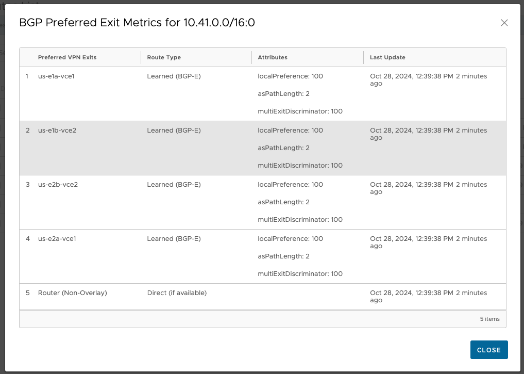Screen dimensions: 524x374
Task: Click the 5 items footer count
Action: point(489,319)
